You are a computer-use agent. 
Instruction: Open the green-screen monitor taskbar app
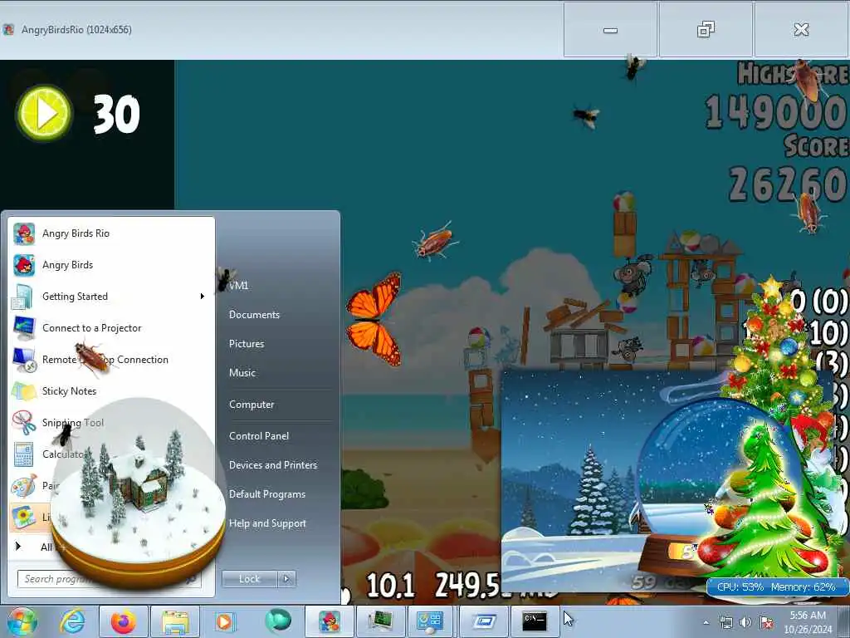pyautogui.click(x=380, y=621)
